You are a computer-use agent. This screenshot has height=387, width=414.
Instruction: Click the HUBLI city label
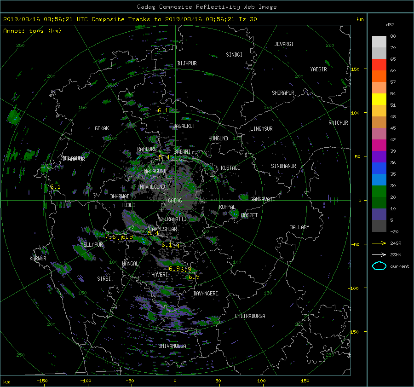(x=128, y=205)
